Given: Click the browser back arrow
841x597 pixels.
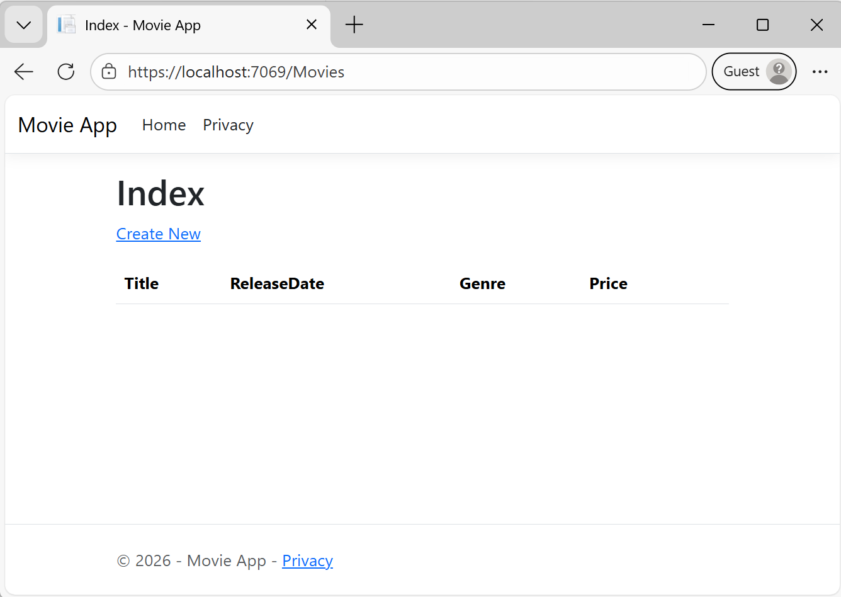Looking at the screenshot, I should click(x=23, y=71).
